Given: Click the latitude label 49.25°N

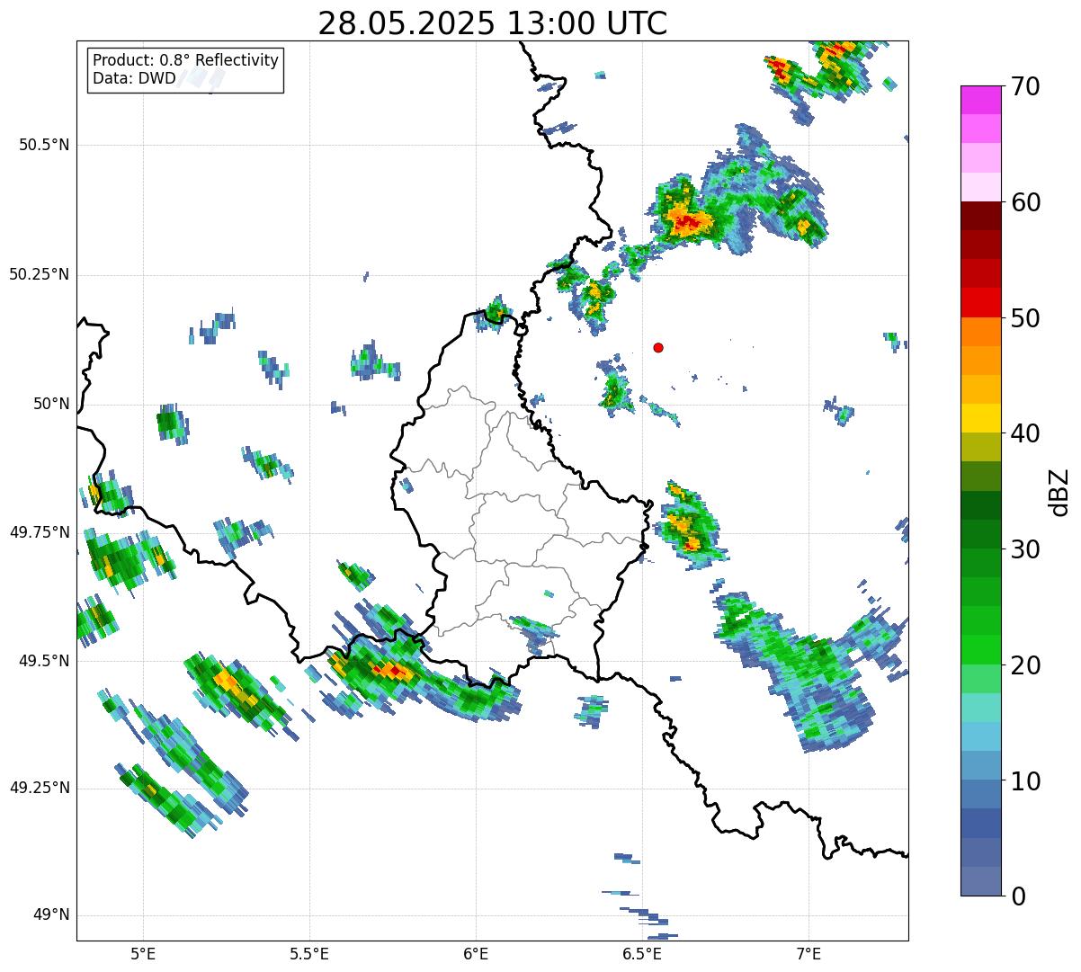Looking at the screenshot, I should pyautogui.click(x=39, y=788).
